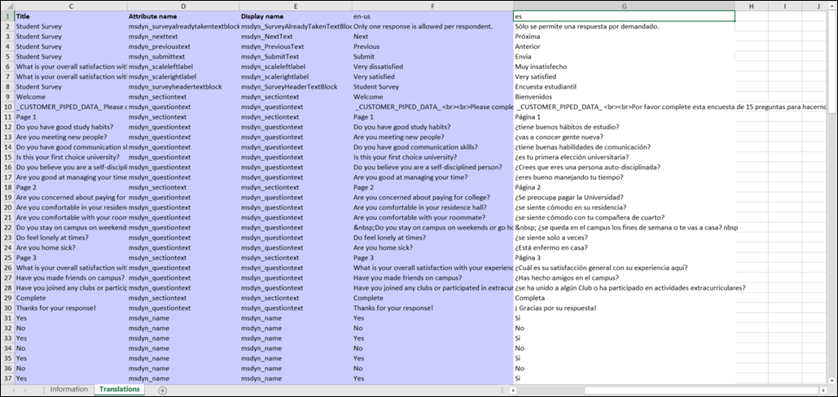The width and height of the screenshot is (838, 397).
Task: Select the 'Very dissatisfied' cell
Action: (432, 67)
